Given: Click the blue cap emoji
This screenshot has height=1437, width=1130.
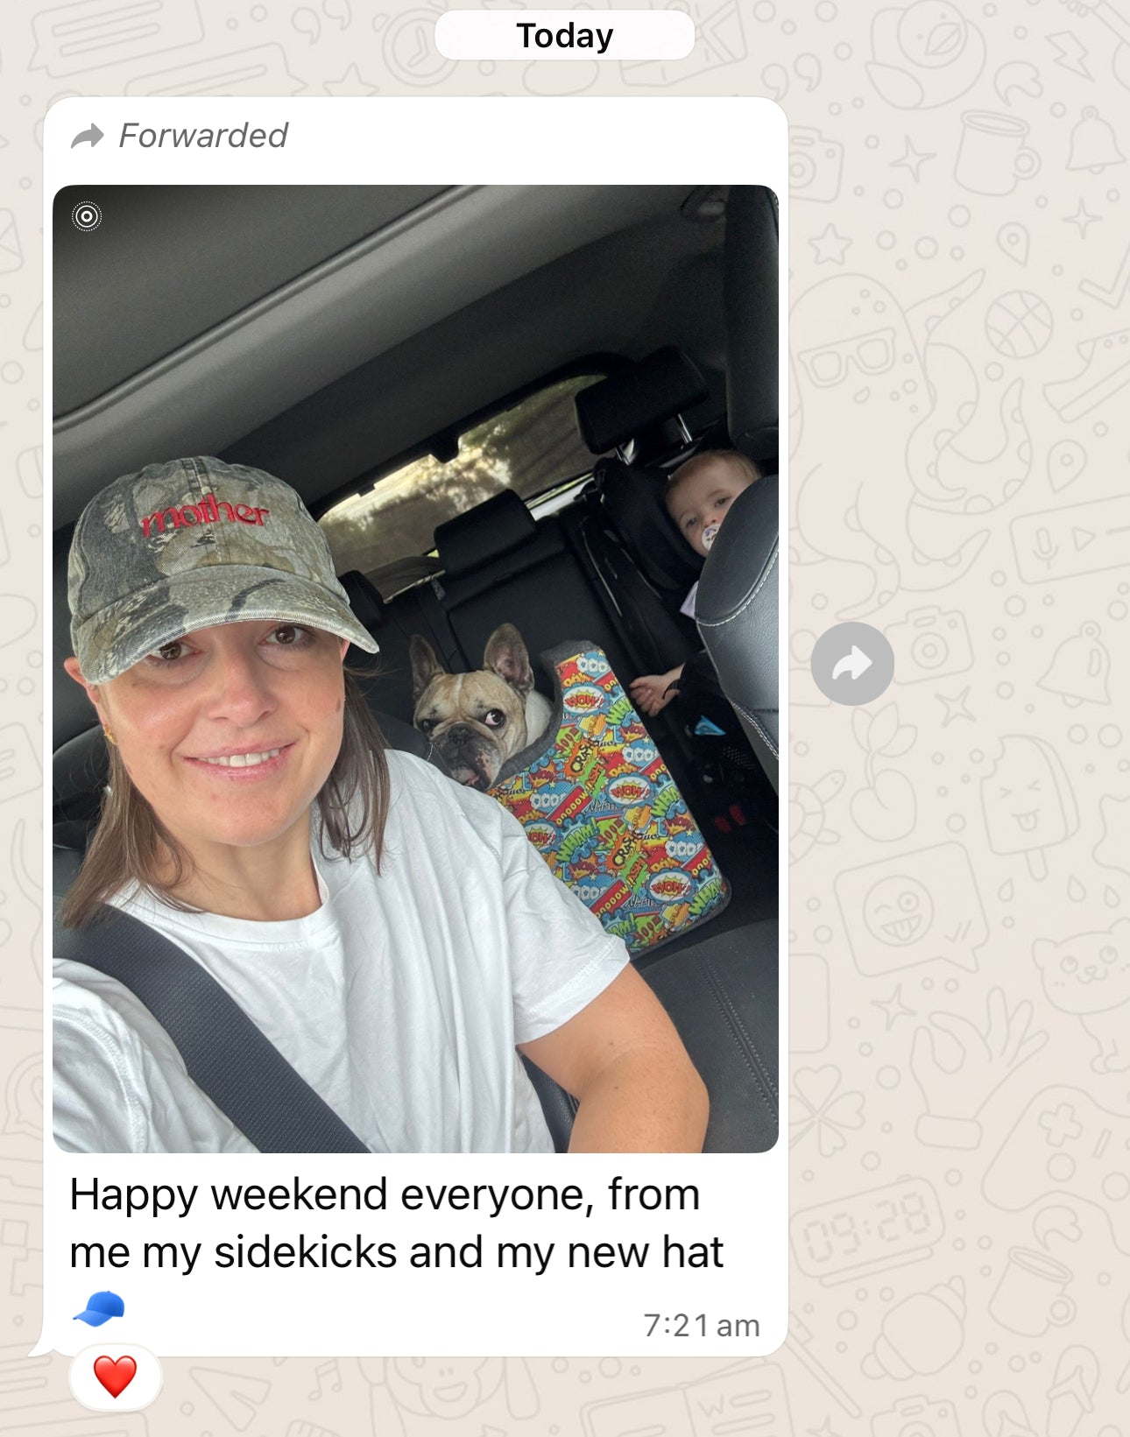Looking at the screenshot, I should click(98, 1309).
